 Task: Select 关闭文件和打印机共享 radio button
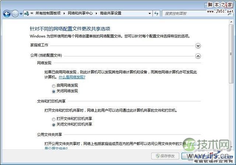pos(53,125)
